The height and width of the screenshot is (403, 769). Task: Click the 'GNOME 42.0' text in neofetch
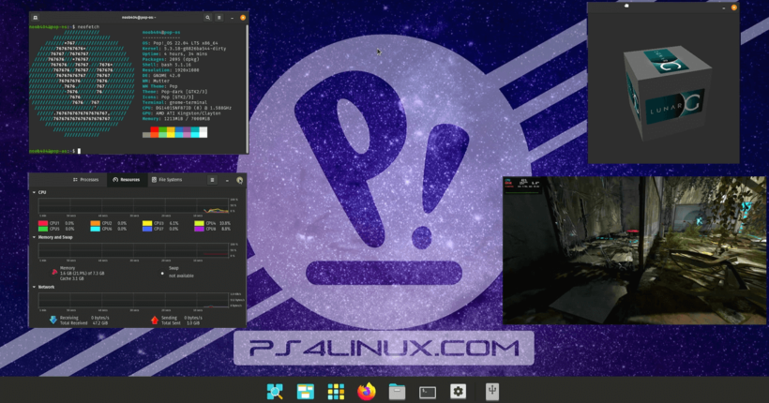coord(166,76)
